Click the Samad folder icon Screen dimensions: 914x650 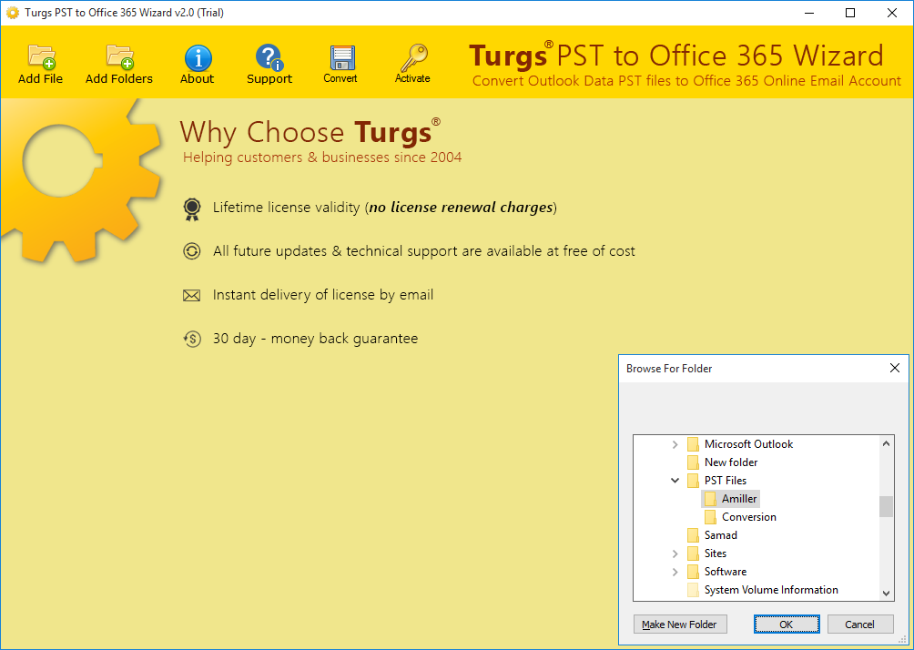(693, 535)
